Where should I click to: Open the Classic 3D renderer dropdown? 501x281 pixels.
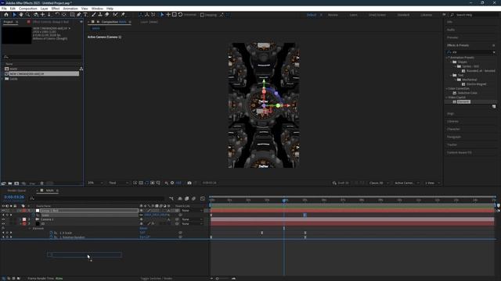379,183
